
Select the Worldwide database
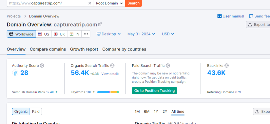(21, 34)
